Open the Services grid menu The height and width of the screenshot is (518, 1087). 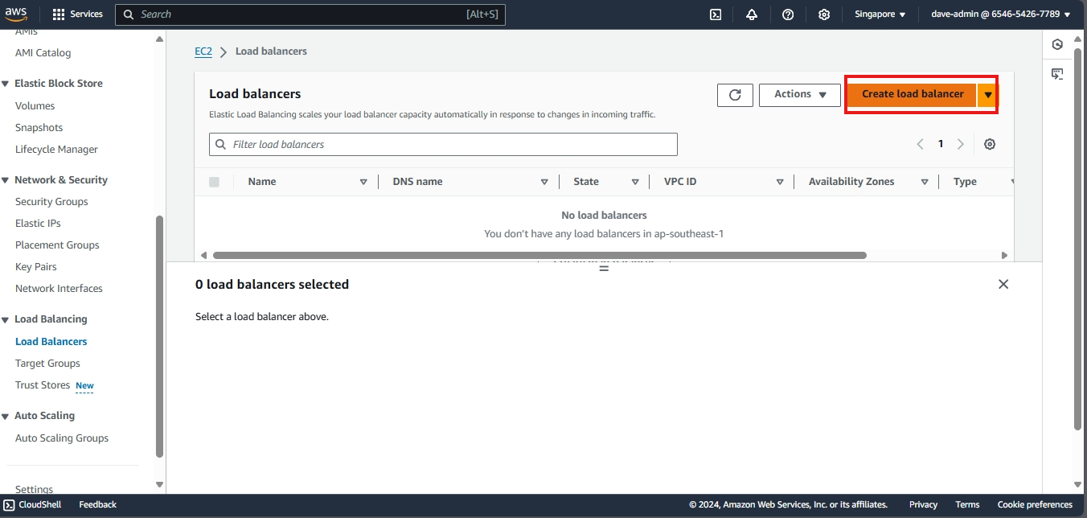pos(77,14)
